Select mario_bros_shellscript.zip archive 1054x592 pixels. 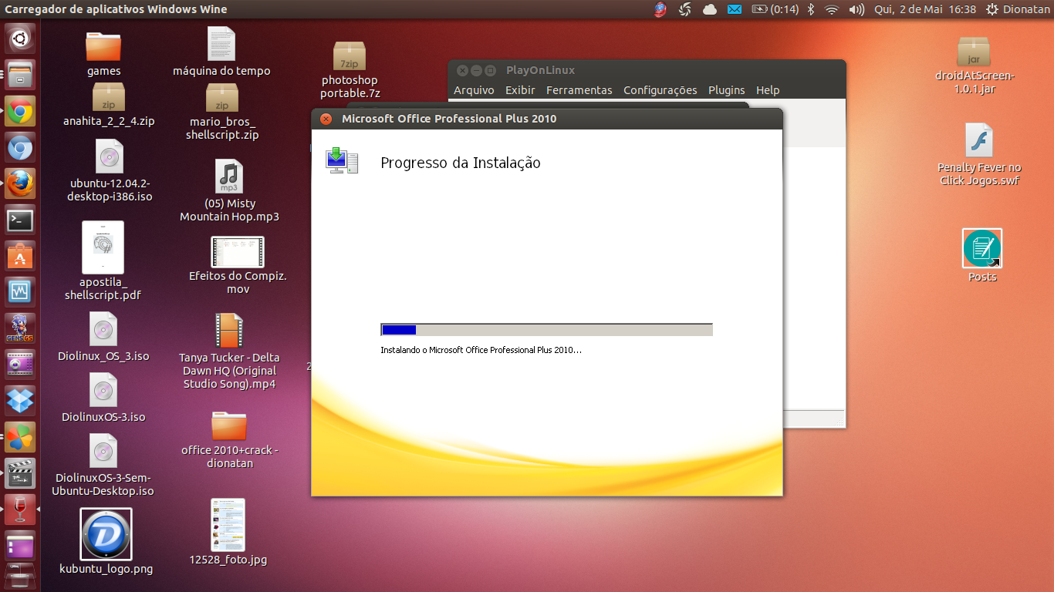pyautogui.click(x=222, y=112)
